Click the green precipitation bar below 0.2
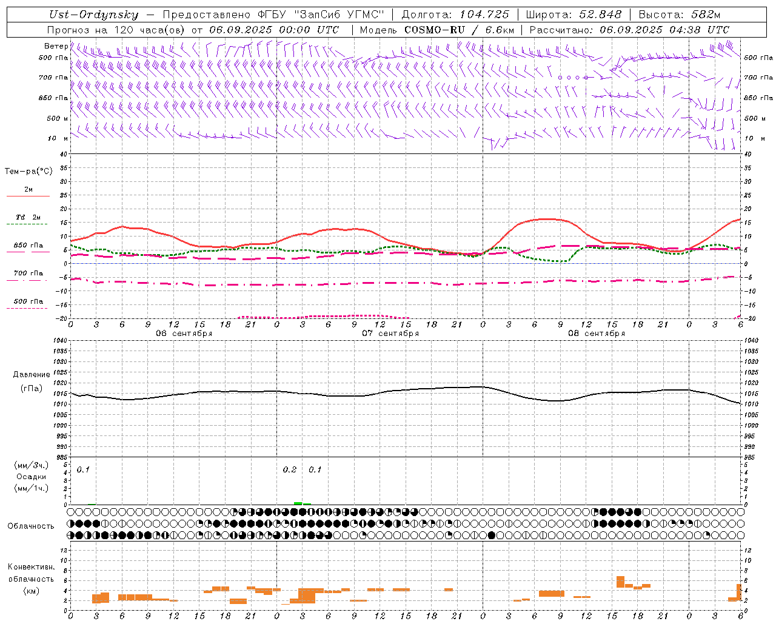The height and width of the screenshot is (621, 776). 298,503
